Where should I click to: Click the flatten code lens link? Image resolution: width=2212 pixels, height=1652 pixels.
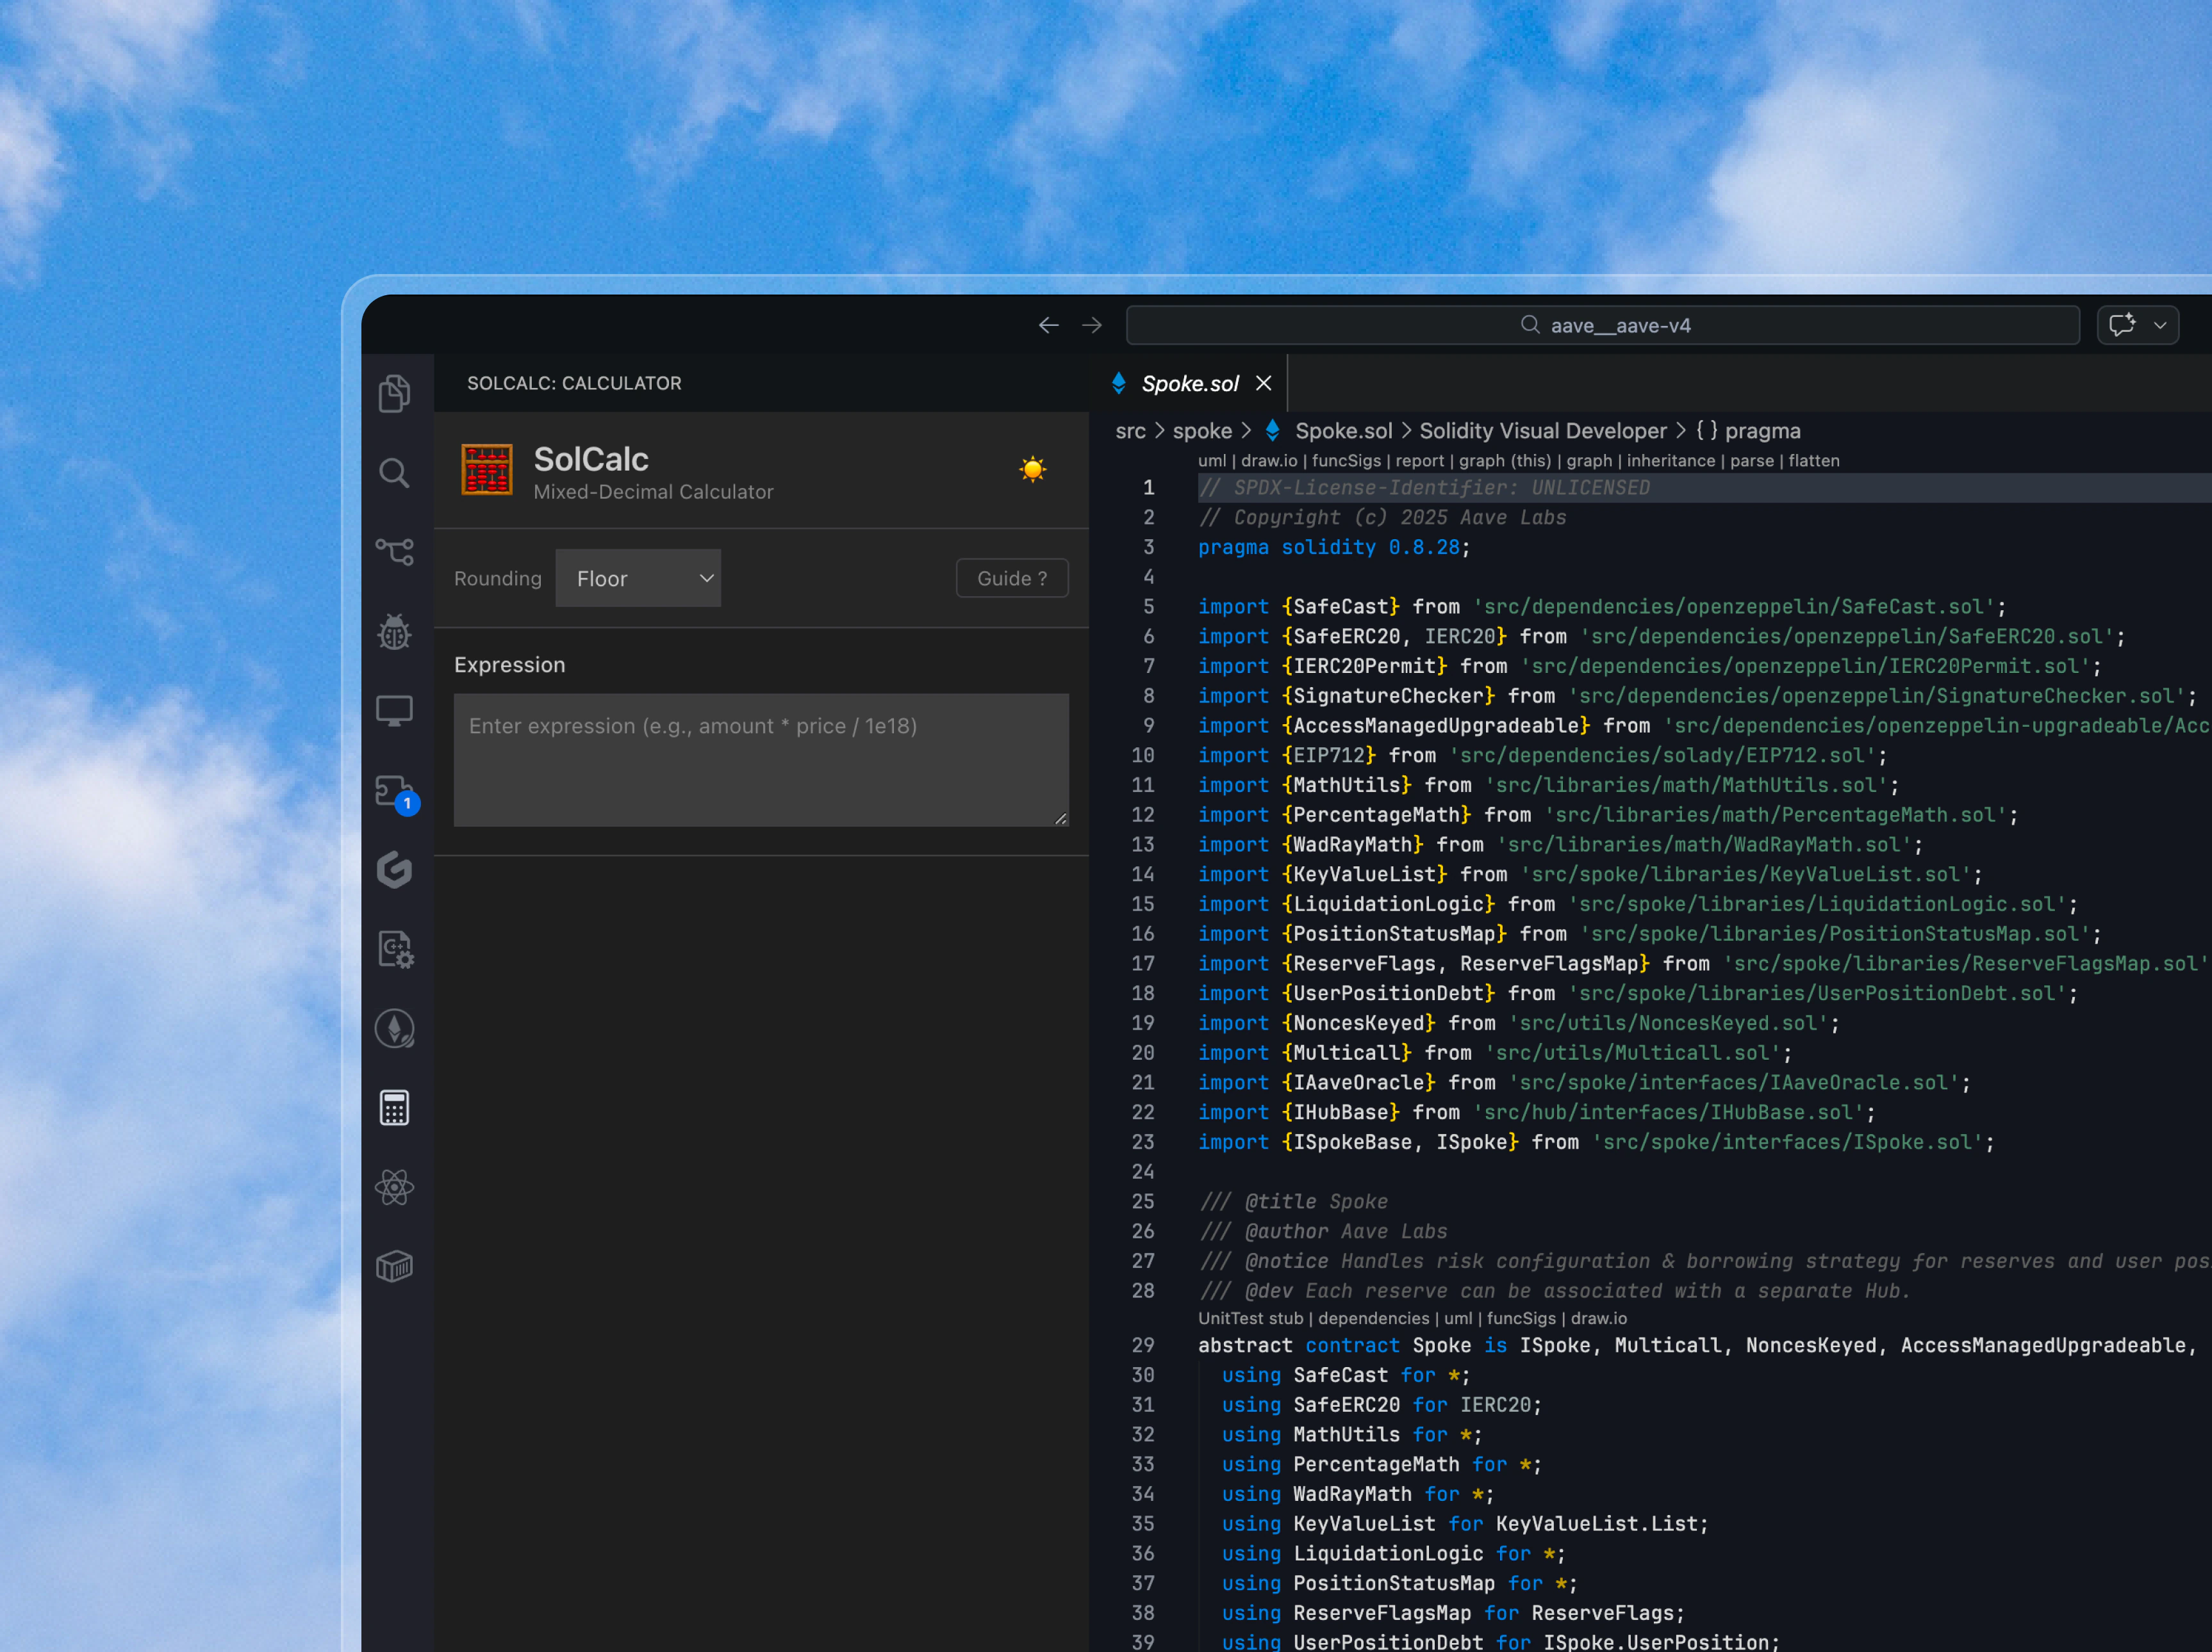1813,461
